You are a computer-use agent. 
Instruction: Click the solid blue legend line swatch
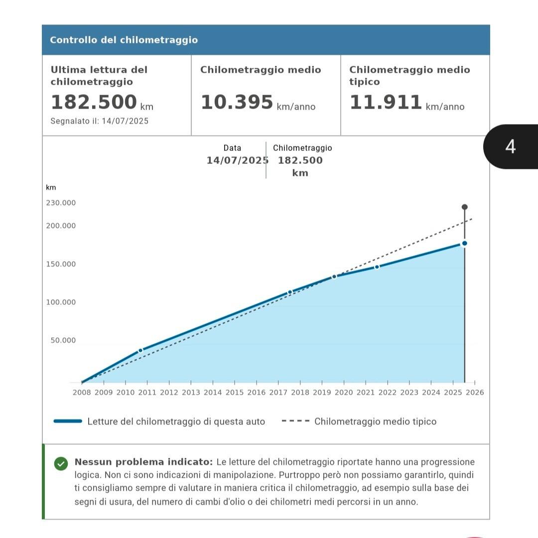tap(68, 421)
